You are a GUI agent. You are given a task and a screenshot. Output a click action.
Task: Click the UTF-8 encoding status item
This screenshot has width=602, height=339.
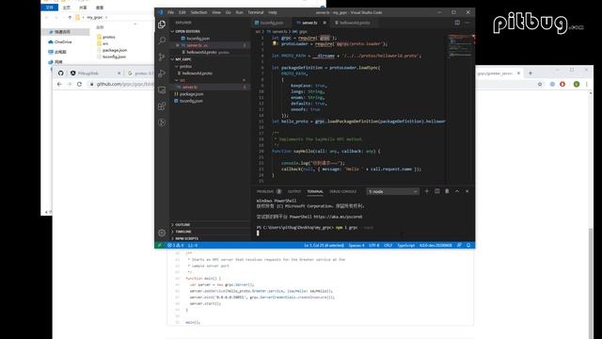click(373, 245)
